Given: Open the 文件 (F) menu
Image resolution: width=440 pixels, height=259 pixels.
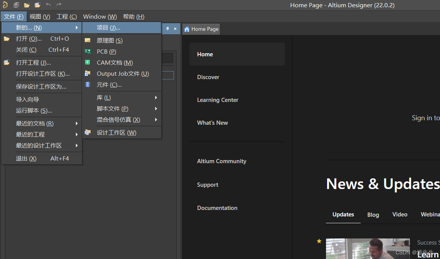Looking at the screenshot, I should click(x=13, y=16).
